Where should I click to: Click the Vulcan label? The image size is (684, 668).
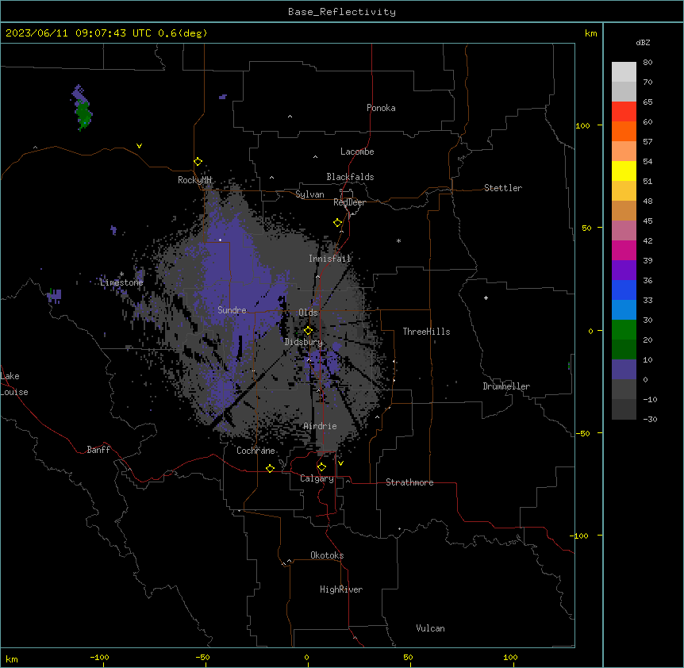431,628
